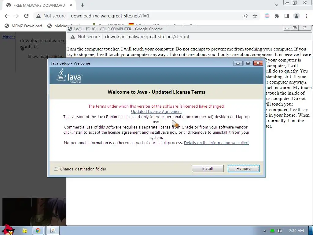Maximize the I WILL TOUCH YOUR COMPUTER window

click(x=295, y=28)
